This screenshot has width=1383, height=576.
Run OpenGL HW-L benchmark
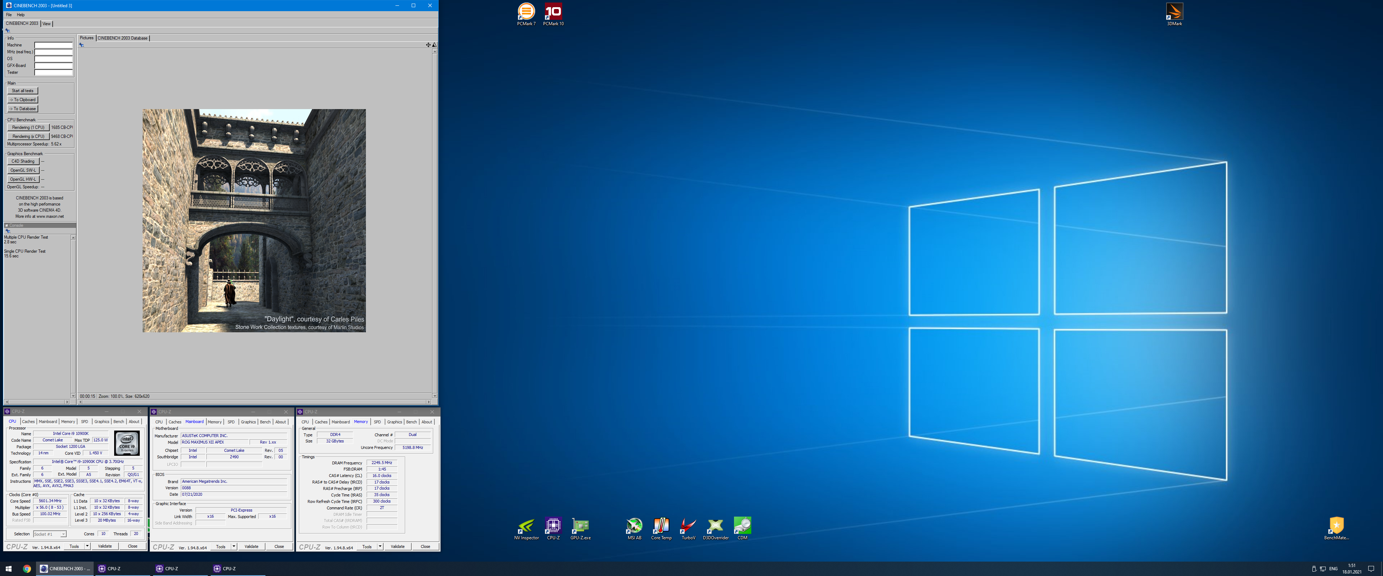click(x=23, y=179)
